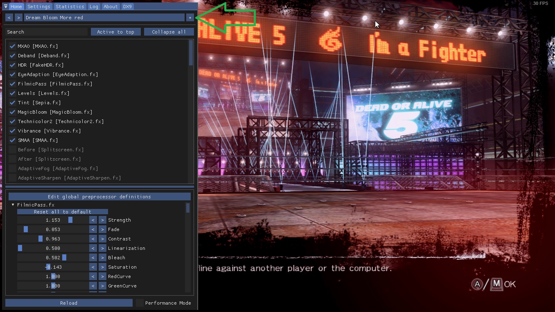Image resolution: width=555 pixels, height=312 pixels.
Task: Click the Bleach slider
Action: click(53, 258)
